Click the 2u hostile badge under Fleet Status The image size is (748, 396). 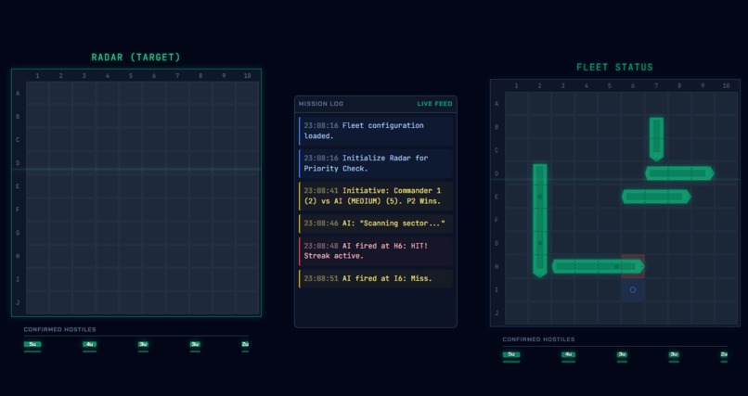[724, 354]
